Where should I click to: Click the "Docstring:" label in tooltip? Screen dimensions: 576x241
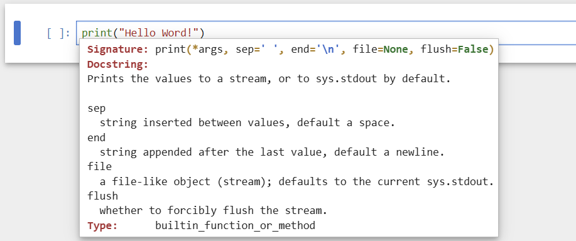[x=118, y=65]
